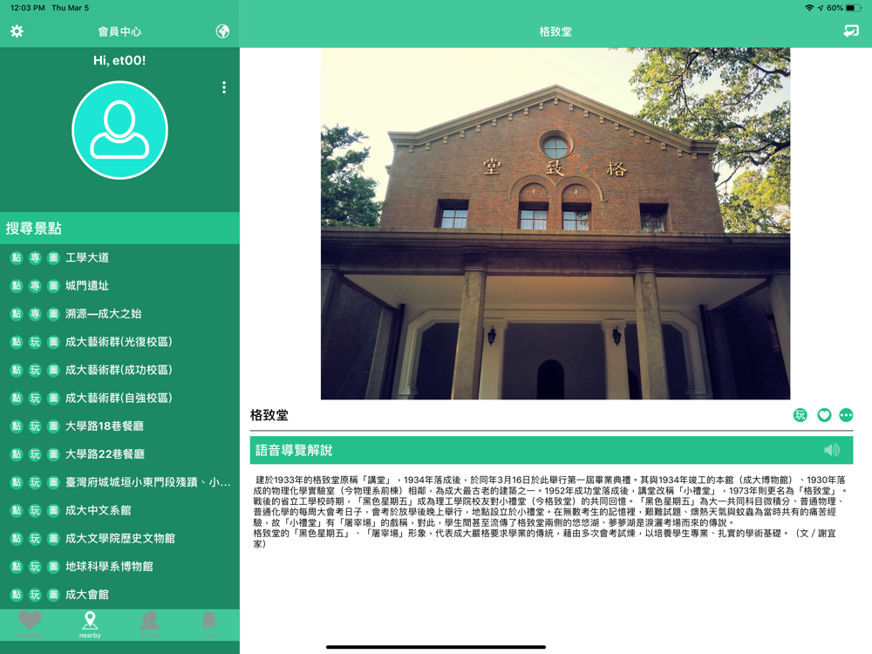Viewport: 872px width, 654px height.
Task: Tap 專 icon on 城門遺址 row
Action: (x=35, y=286)
